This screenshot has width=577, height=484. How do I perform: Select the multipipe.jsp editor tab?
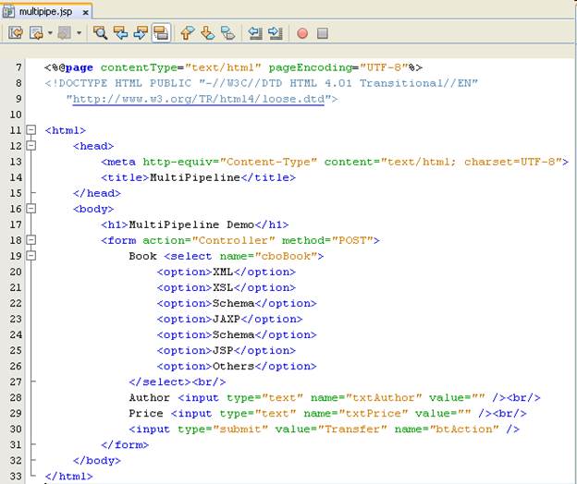tap(46, 12)
